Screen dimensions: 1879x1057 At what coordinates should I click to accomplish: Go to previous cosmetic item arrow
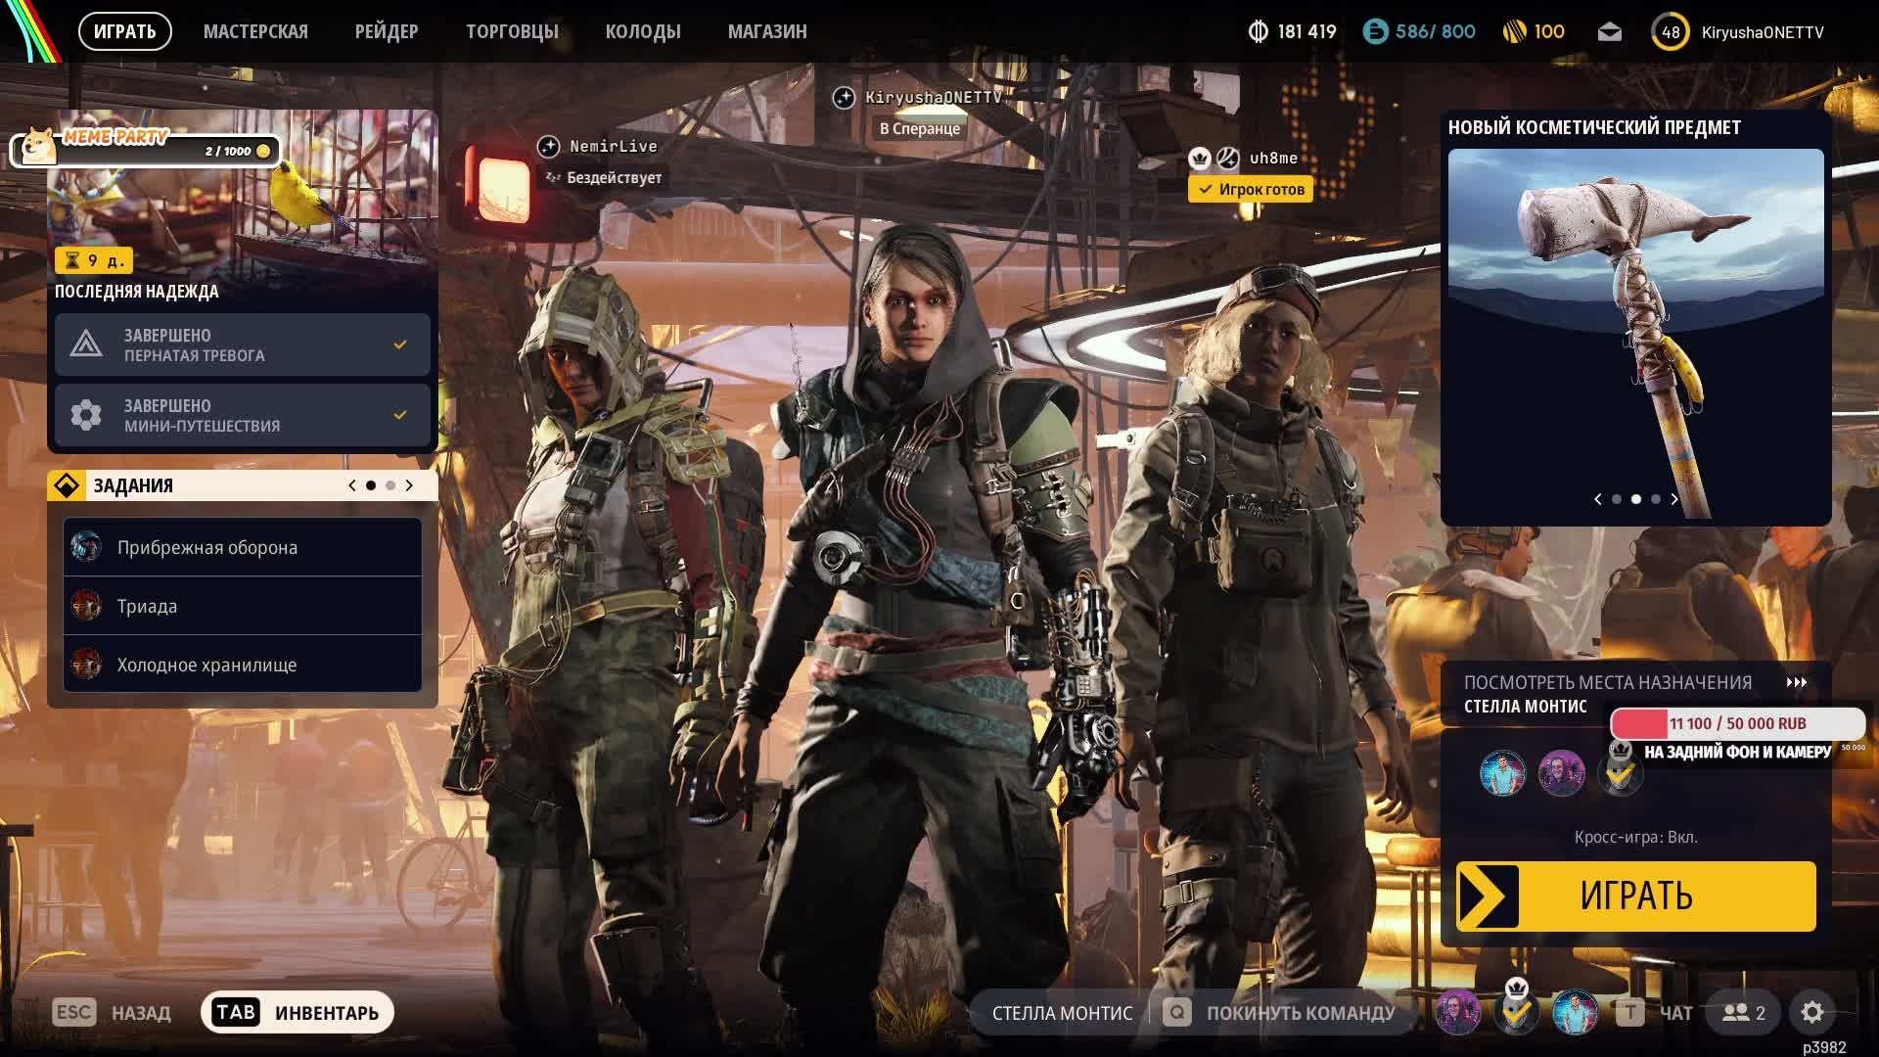click(x=1598, y=499)
